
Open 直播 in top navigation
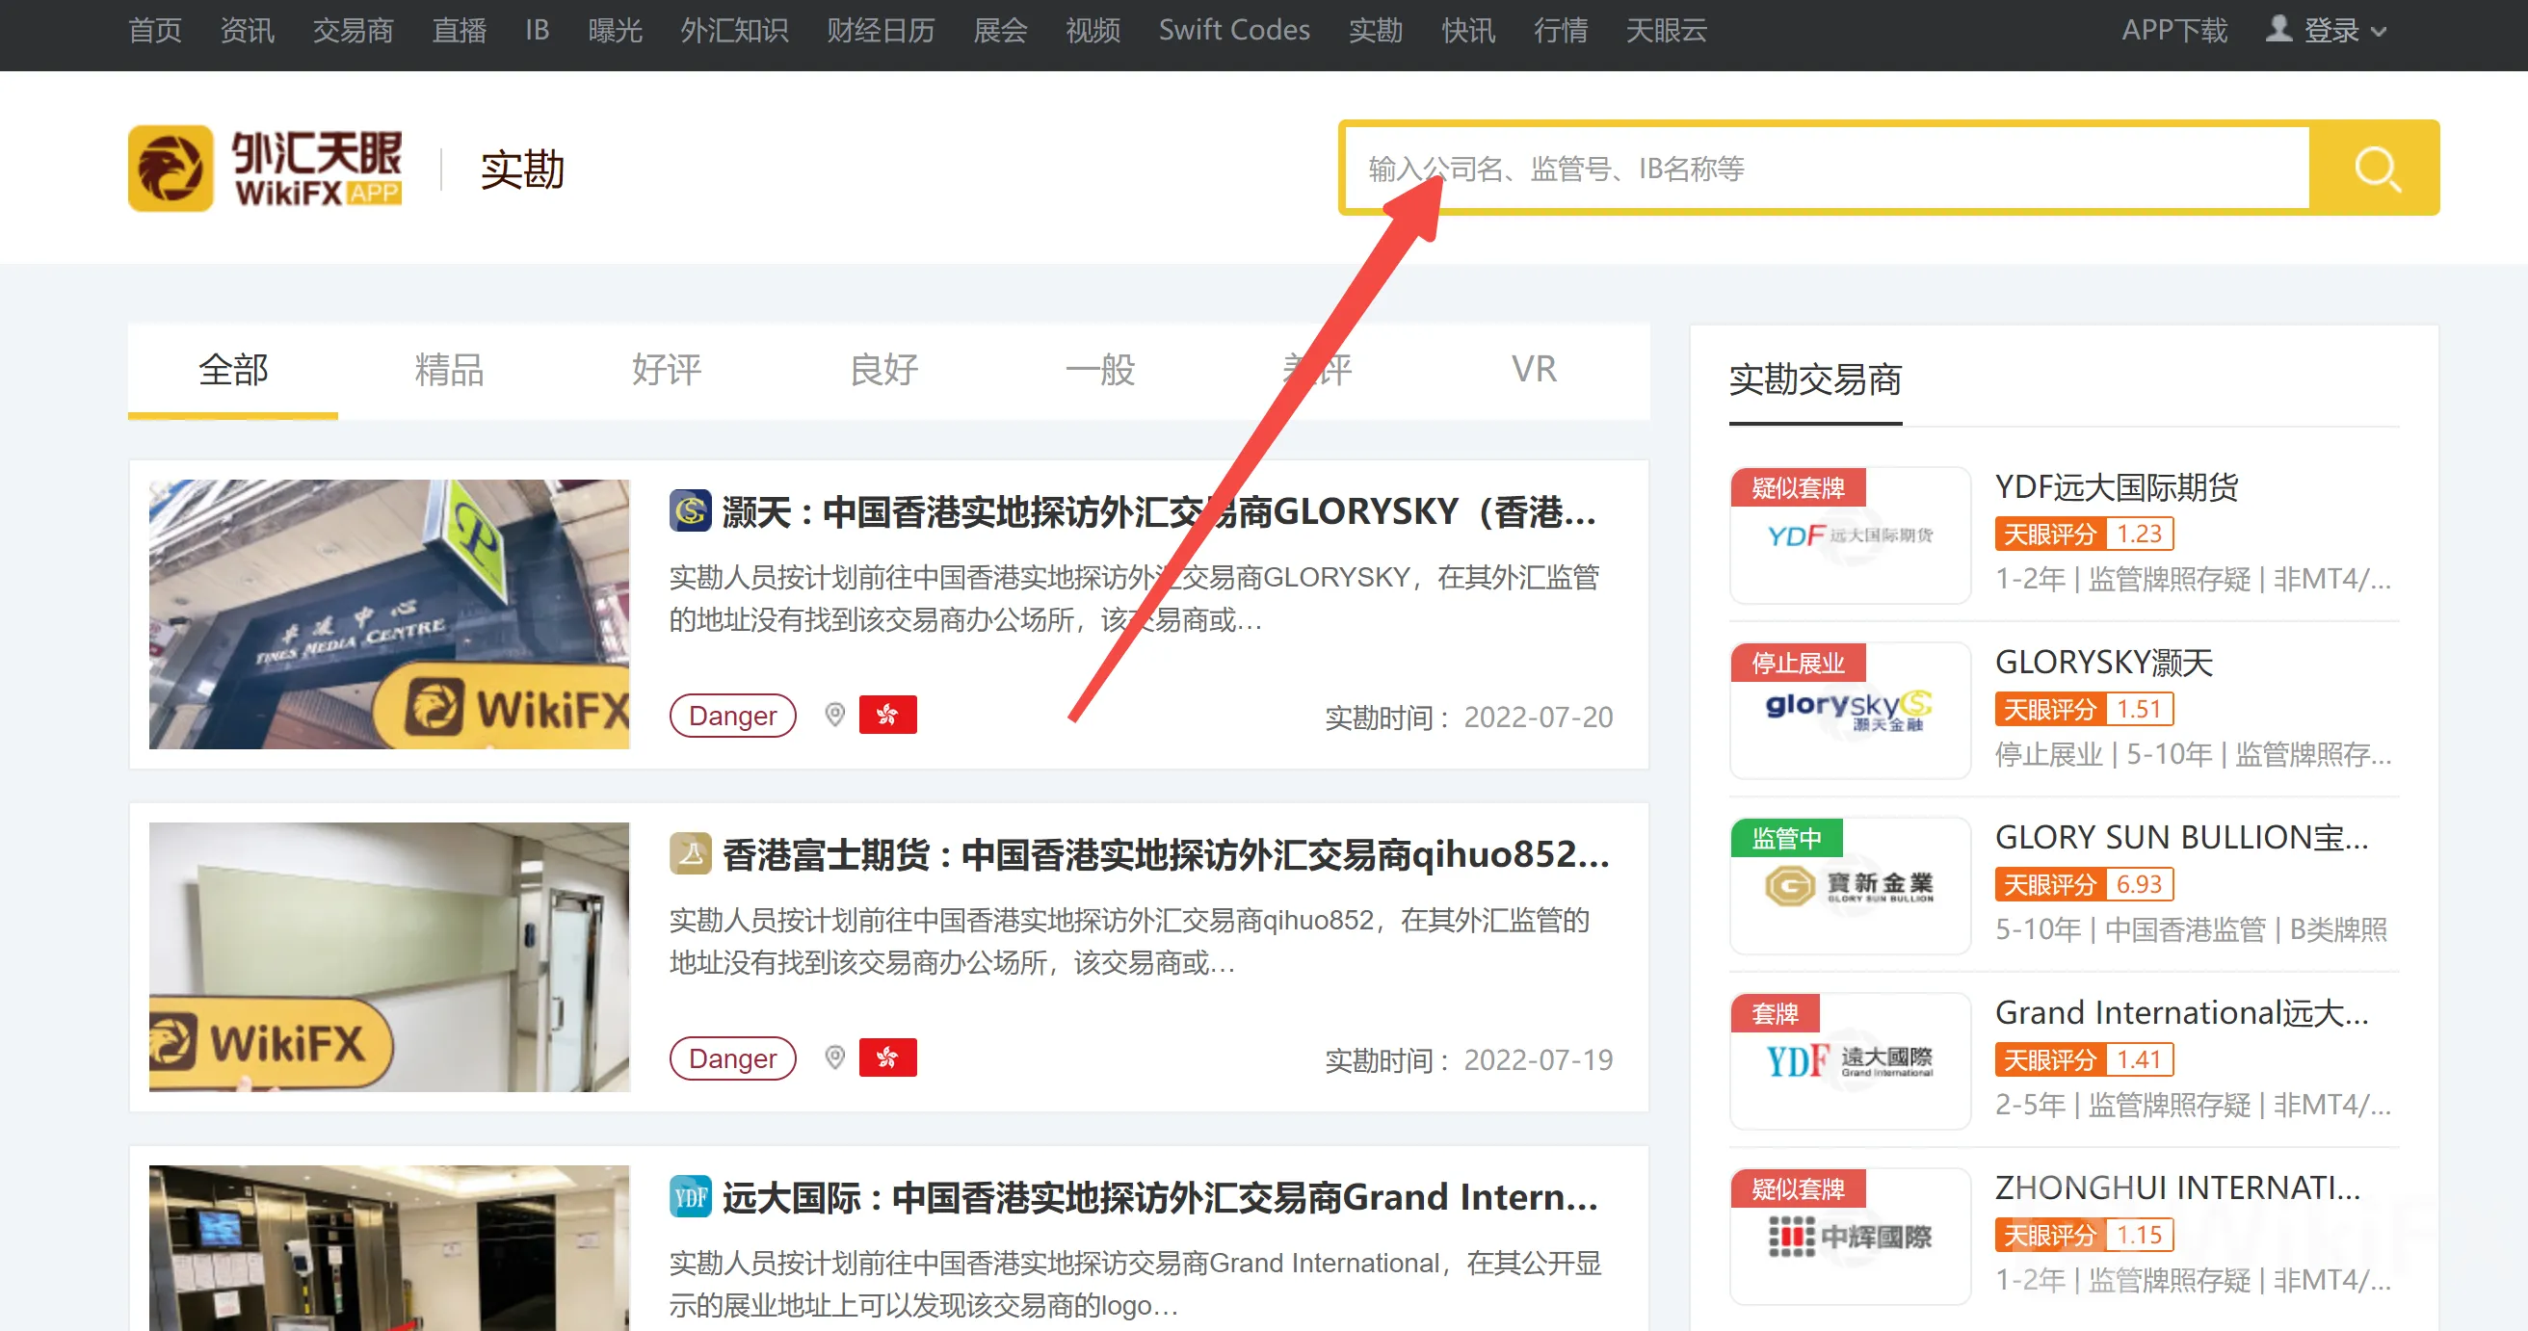(460, 31)
